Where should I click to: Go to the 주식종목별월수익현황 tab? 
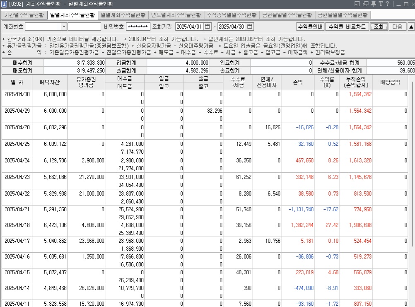(x=232, y=15)
